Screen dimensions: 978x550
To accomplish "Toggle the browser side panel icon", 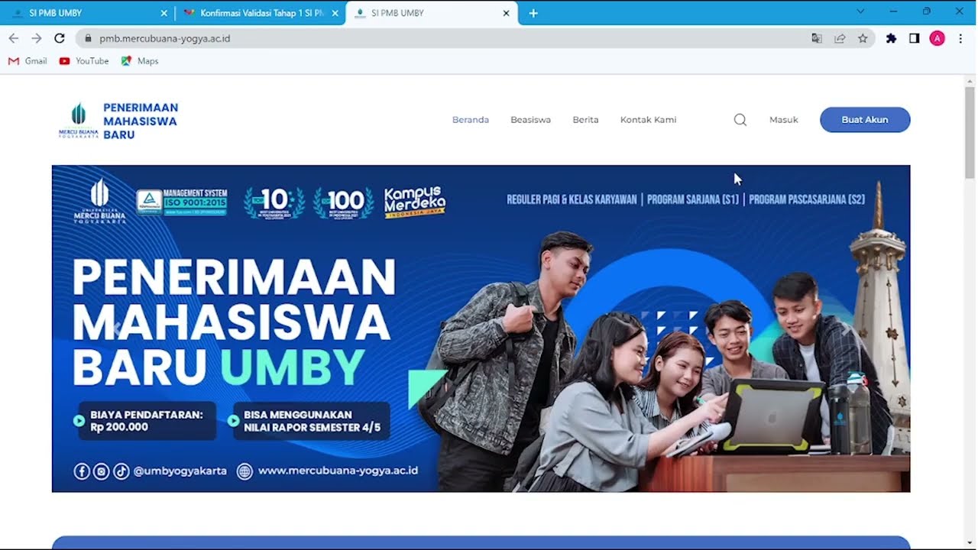I will [x=914, y=38].
